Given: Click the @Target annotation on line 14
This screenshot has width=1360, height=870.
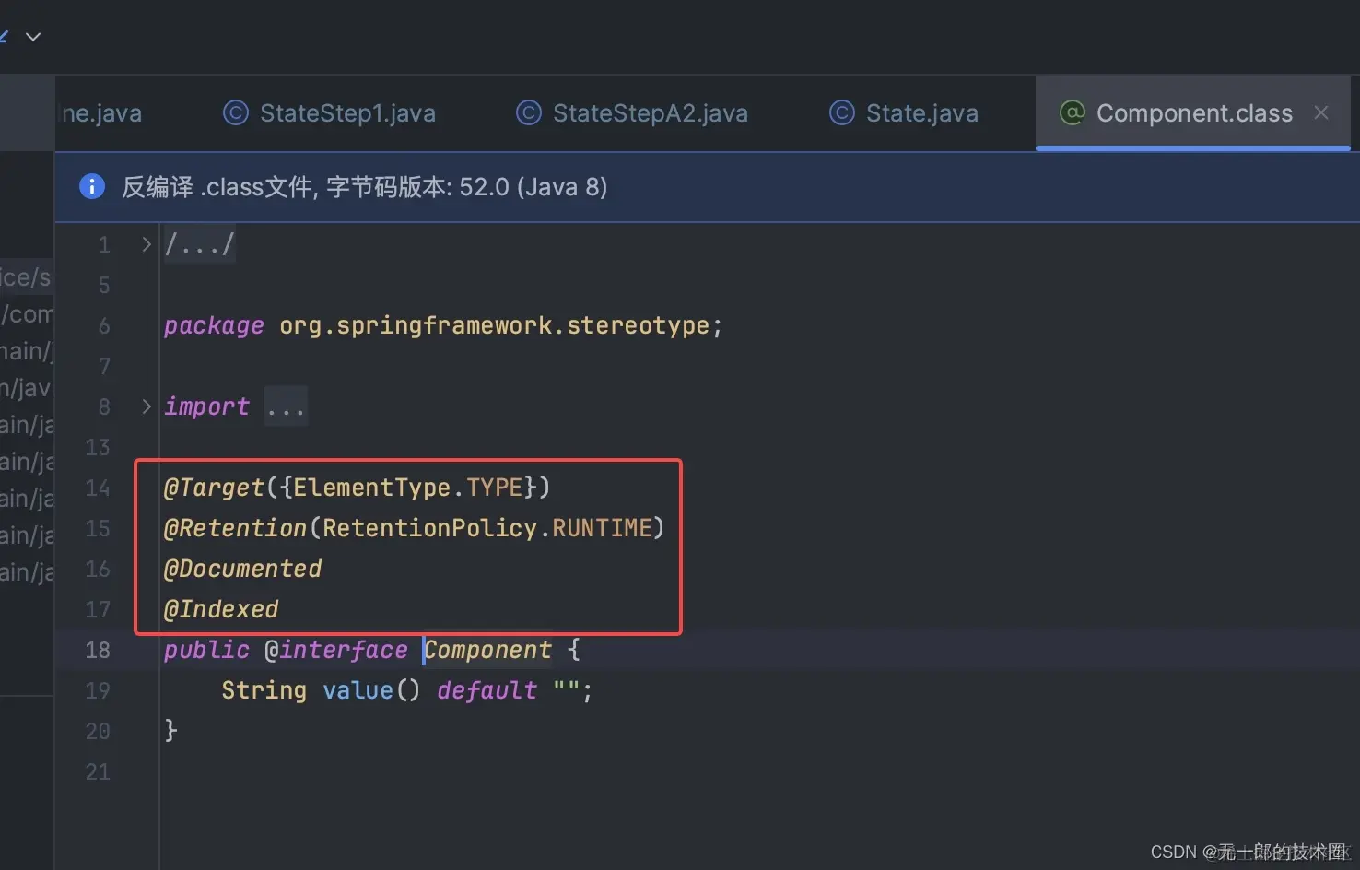Looking at the screenshot, I should click(x=214, y=487).
